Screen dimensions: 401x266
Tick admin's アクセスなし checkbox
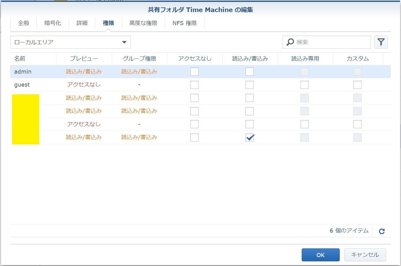tap(194, 72)
